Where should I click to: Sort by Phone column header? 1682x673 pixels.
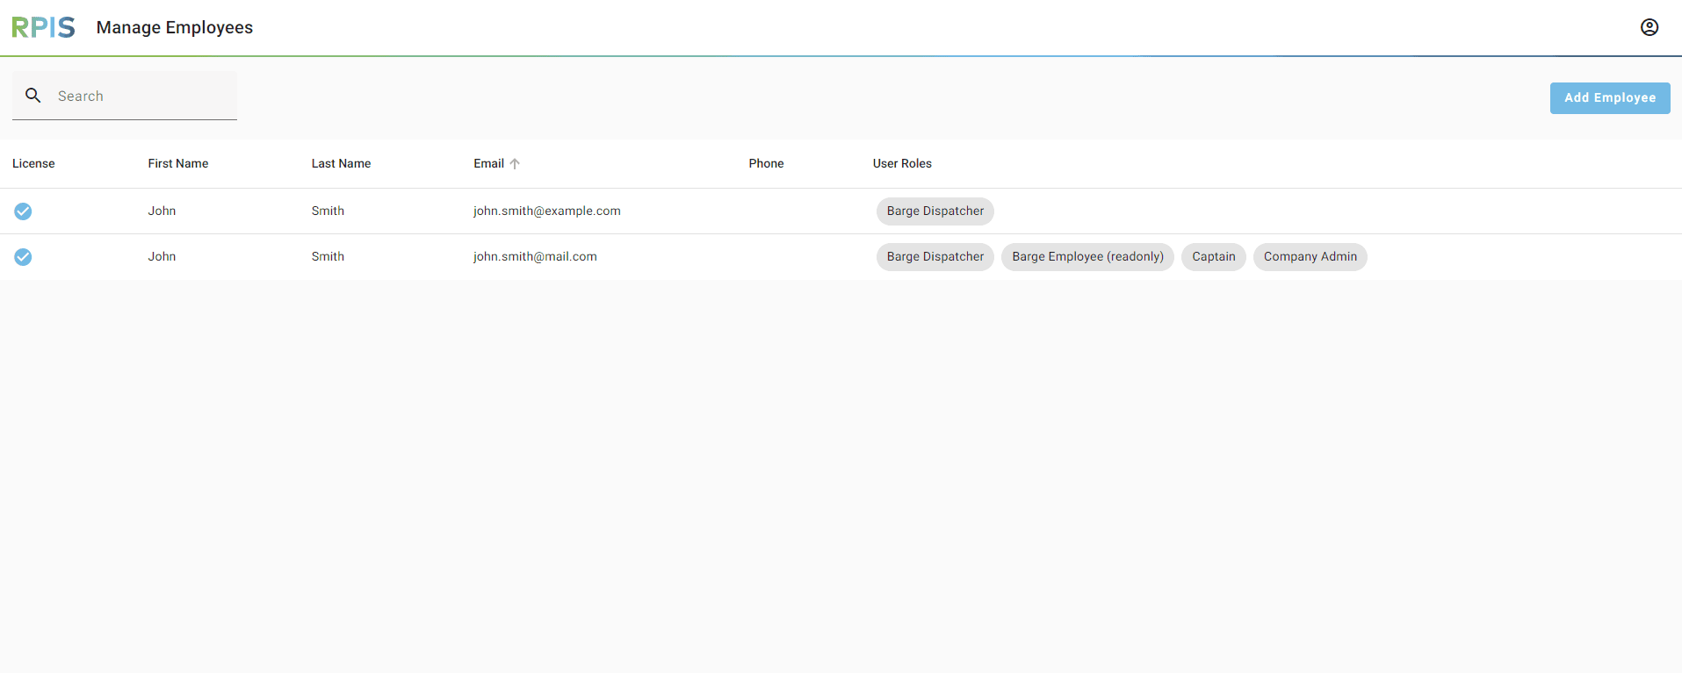766,164
